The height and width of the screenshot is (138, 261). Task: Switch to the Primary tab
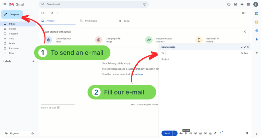58,21
